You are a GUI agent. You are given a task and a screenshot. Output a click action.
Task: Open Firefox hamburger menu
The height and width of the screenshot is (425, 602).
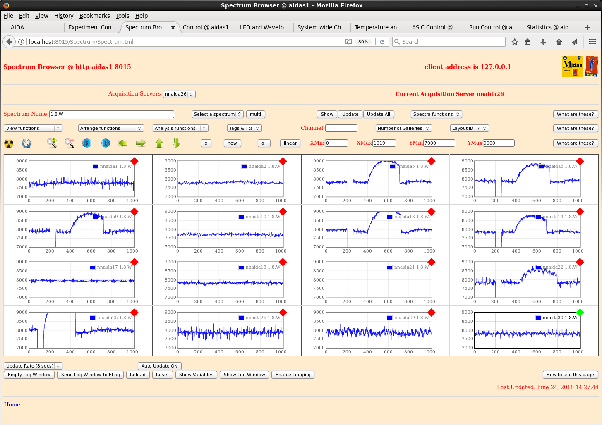592,42
